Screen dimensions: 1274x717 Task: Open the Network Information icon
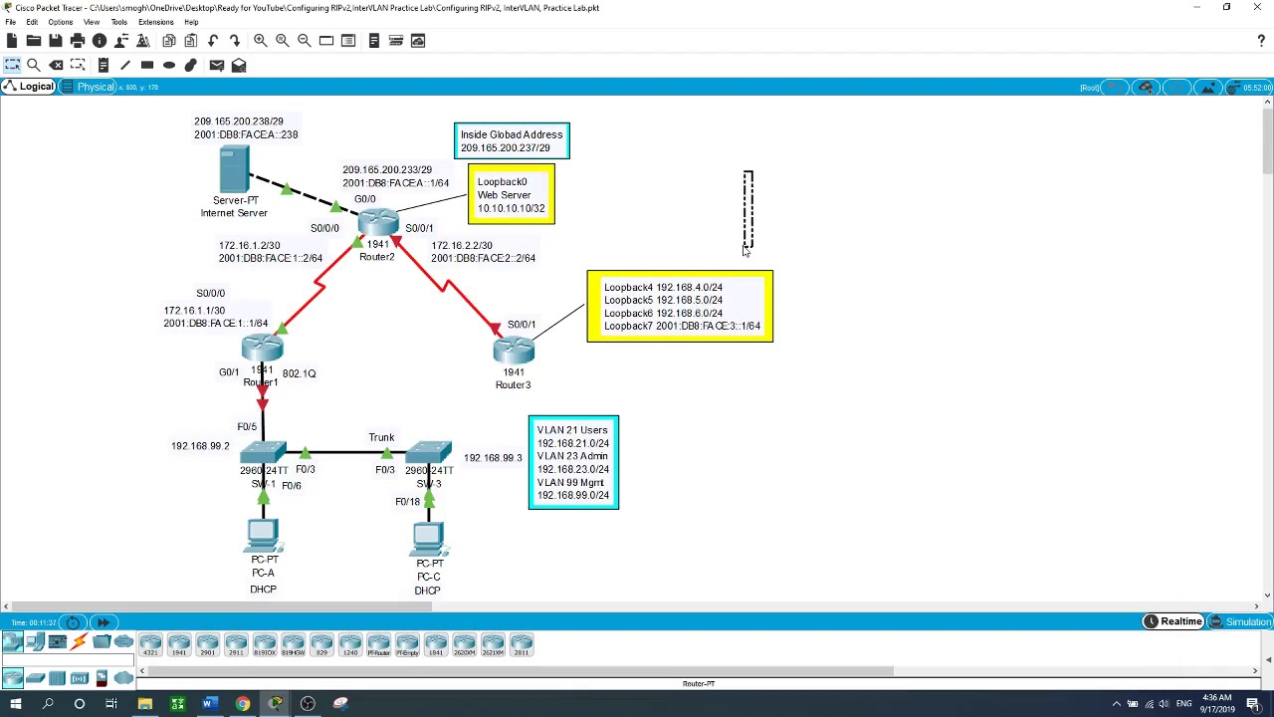pyautogui.click(x=99, y=41)
